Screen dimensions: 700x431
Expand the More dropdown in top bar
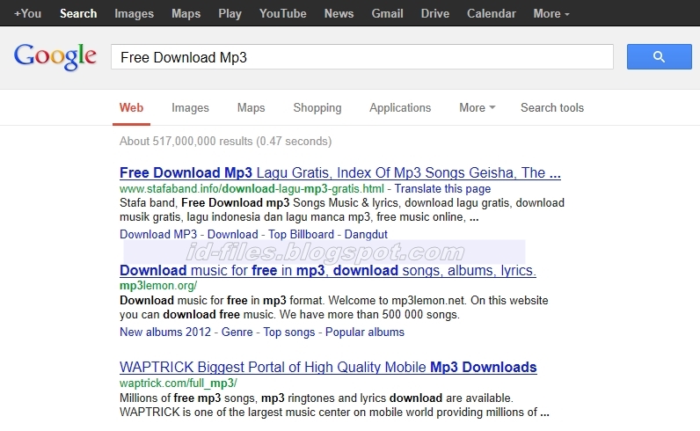tap(551, 13)
